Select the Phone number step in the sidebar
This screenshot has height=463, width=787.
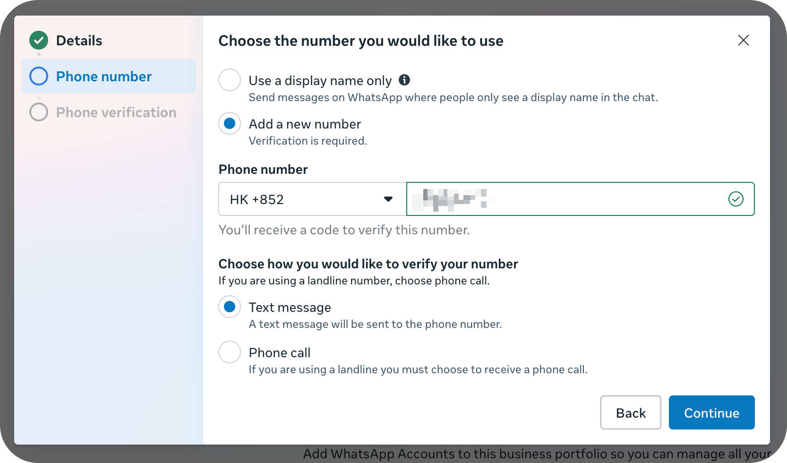[x=104, y=76]
